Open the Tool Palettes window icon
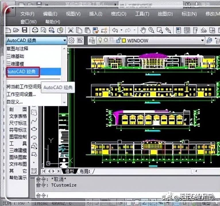The height and width of the screenshot is (206, 220). coord(195,30)
